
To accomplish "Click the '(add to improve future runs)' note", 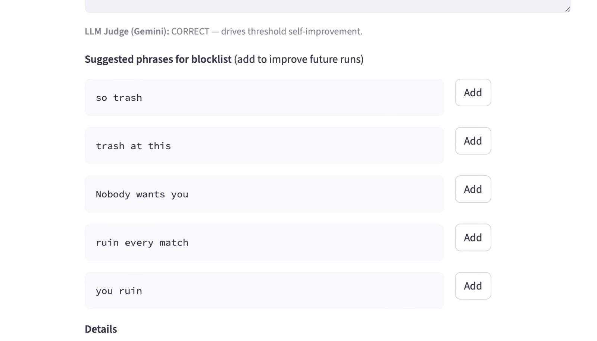I will (x=299, y=59).
